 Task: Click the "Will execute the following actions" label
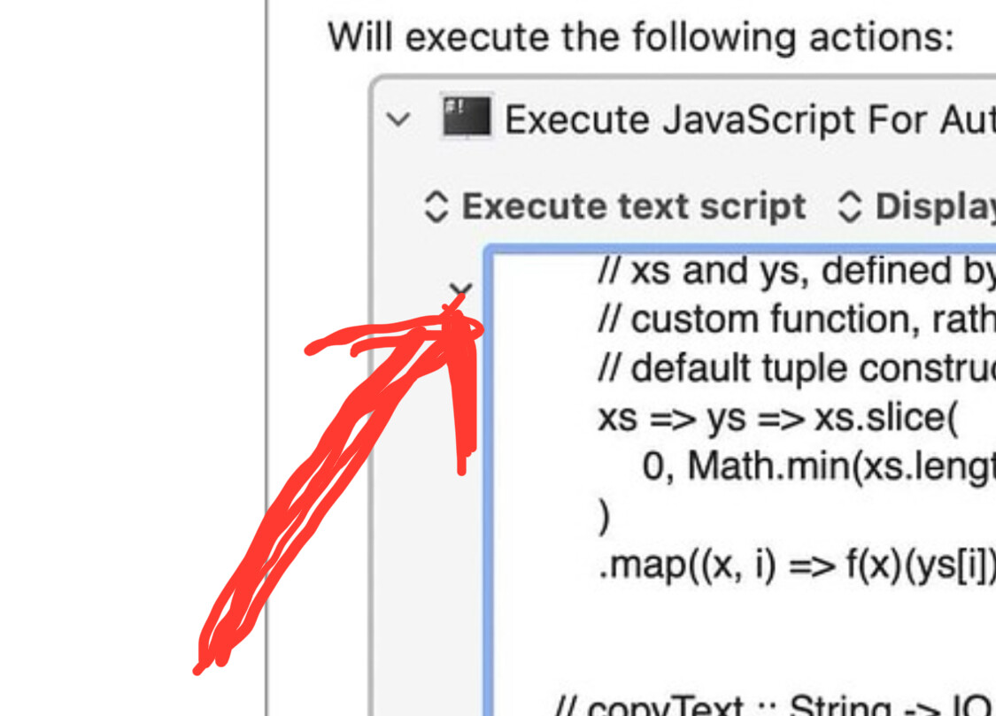[x=641, y=37]
